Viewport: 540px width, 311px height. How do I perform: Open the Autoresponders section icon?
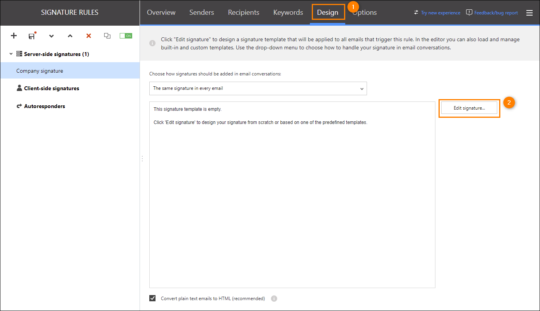[x=19, y=106]
